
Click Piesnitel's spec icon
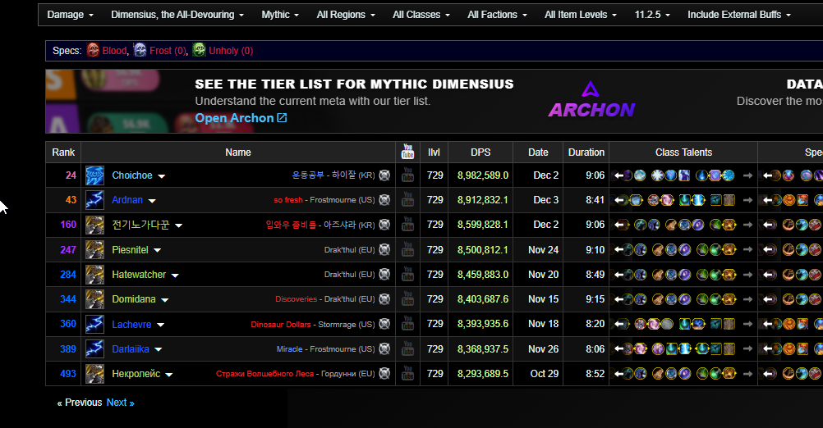coord(95,250)
